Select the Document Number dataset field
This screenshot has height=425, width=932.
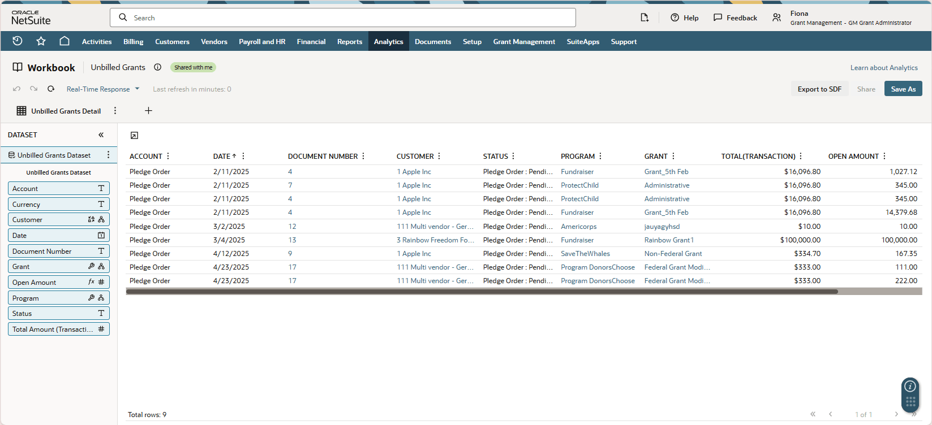pyautogui.click(x=59, y=251)
